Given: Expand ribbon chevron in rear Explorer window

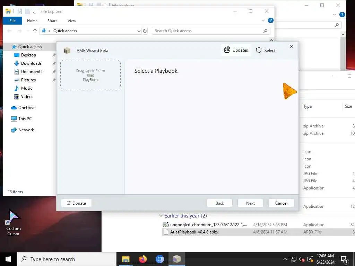Looking at the screenshot, I should 335,15.
